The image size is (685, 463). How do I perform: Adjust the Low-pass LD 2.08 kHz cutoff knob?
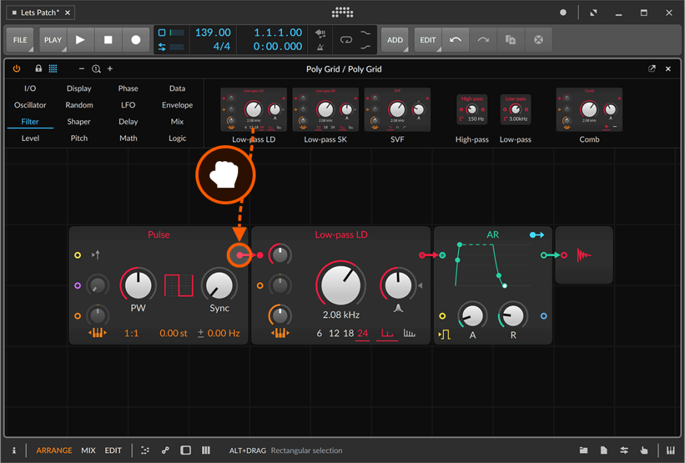tap(340, 284)
